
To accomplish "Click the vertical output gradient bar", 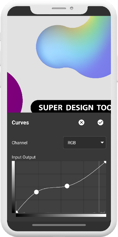I will click(x=13, y=187).
